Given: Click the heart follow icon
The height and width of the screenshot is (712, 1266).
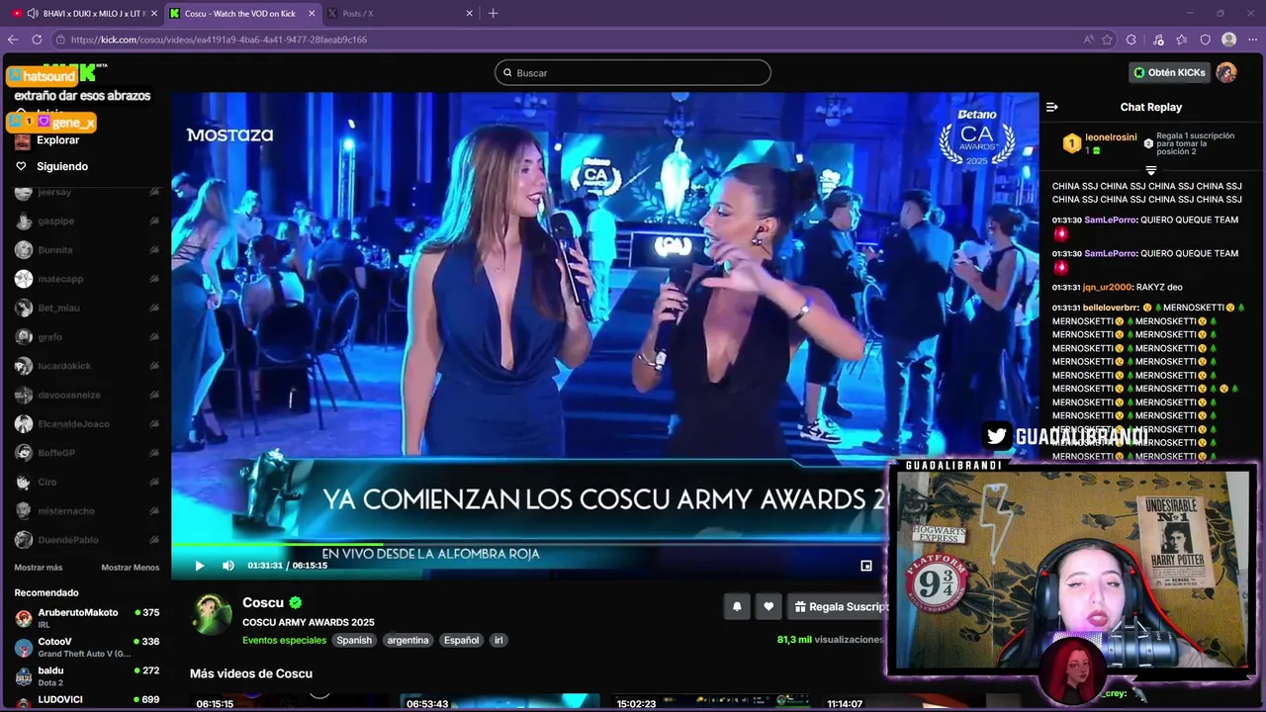Looking at the screenshot, I should pos(769,607).
